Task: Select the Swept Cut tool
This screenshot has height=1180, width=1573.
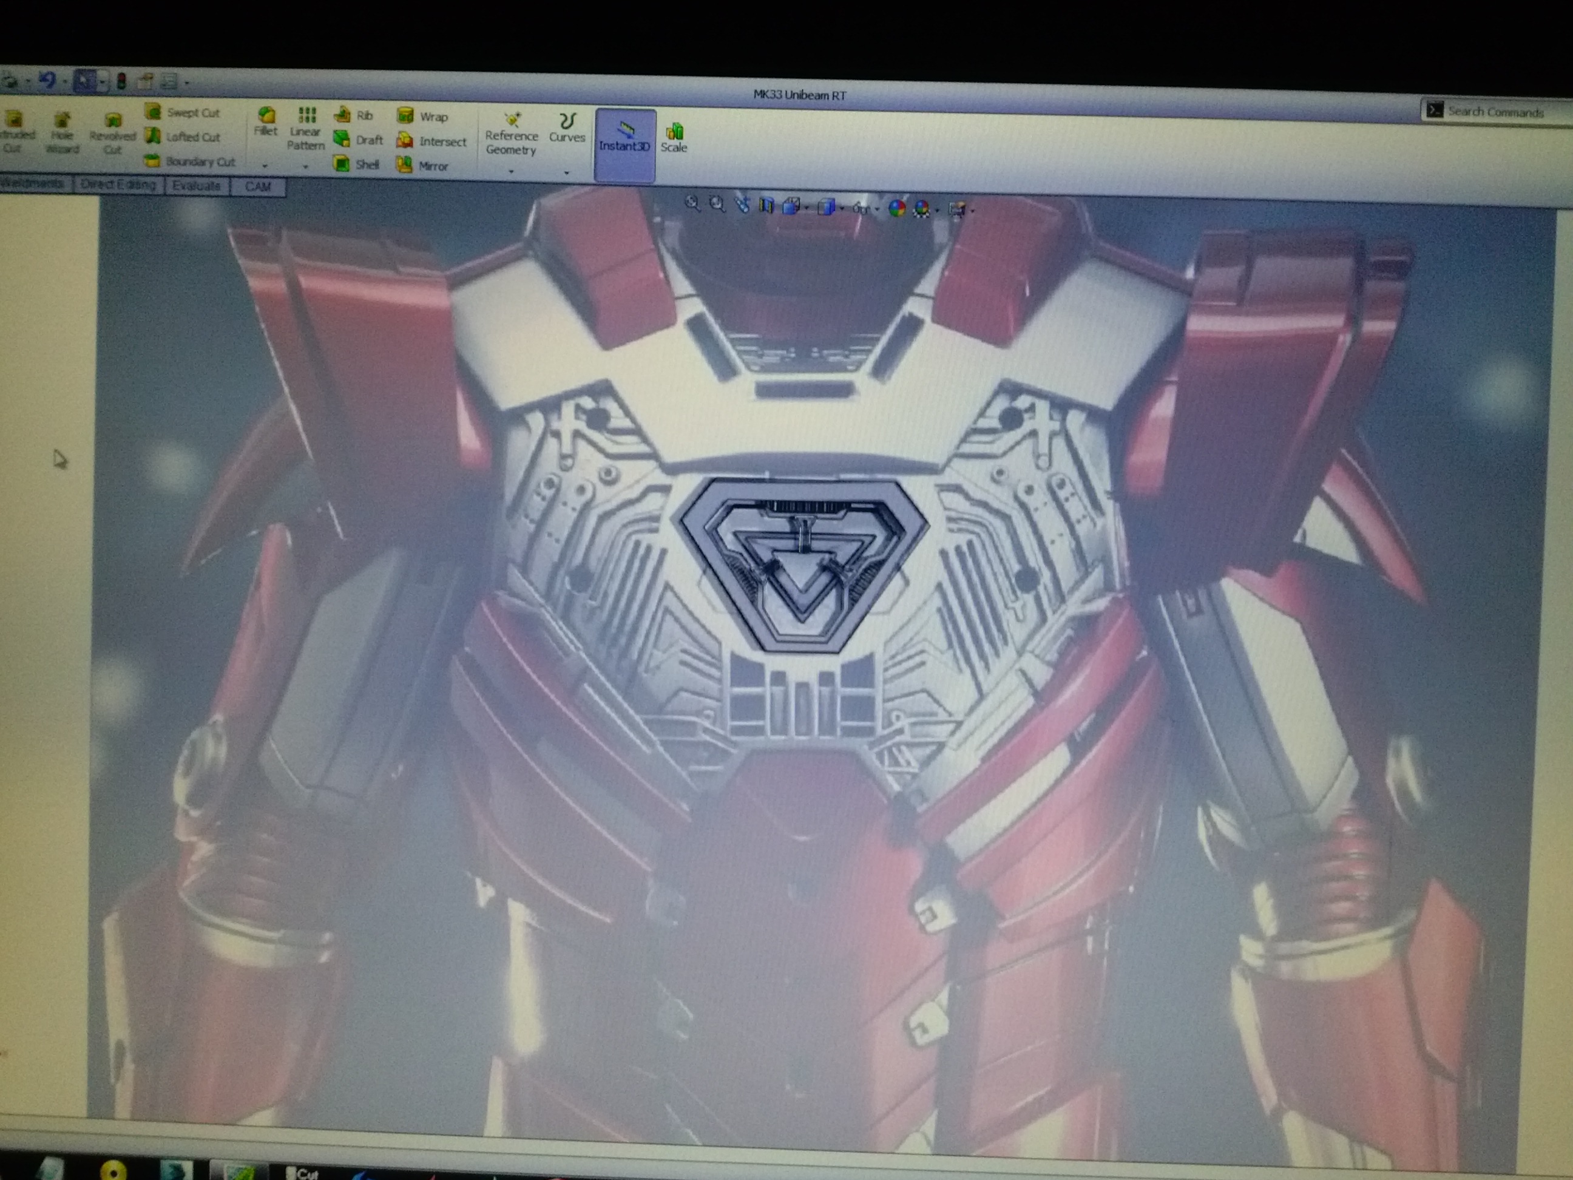Action: (183, 112)
